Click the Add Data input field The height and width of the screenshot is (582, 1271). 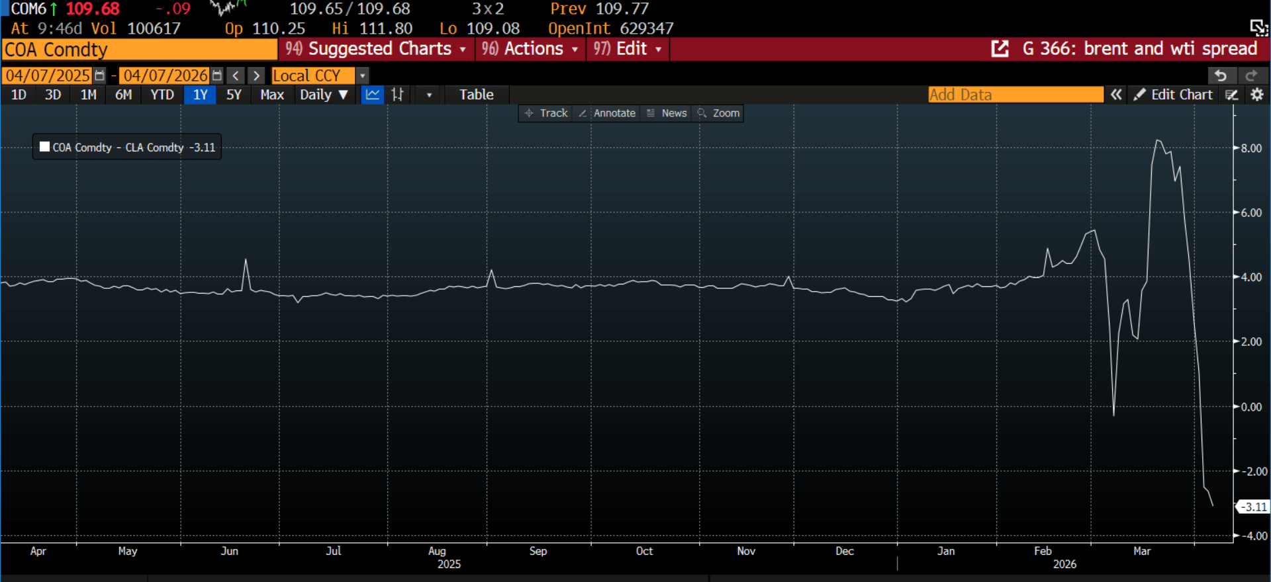[x=1015, y=95]
